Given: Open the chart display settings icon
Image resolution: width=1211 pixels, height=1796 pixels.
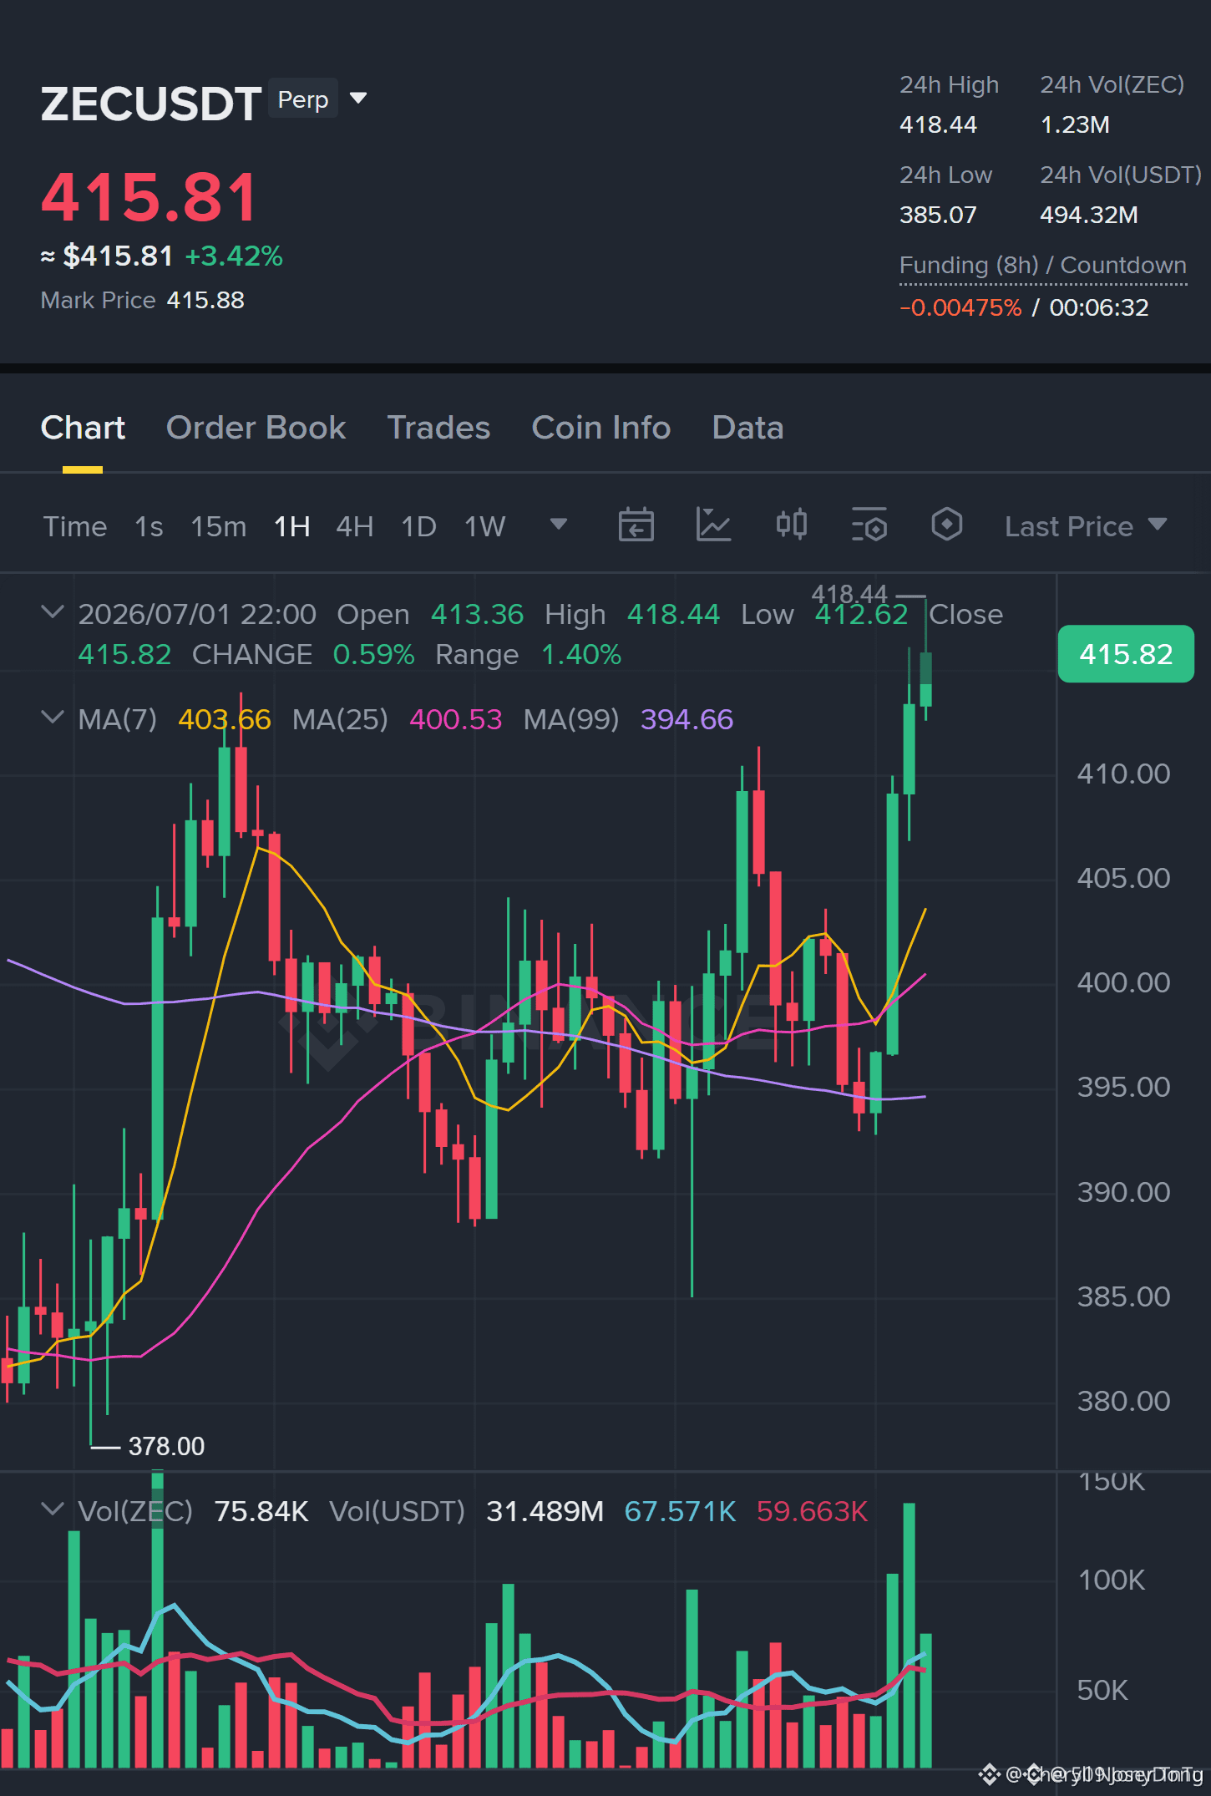Looking at the screenshot, I should [869, 525].
